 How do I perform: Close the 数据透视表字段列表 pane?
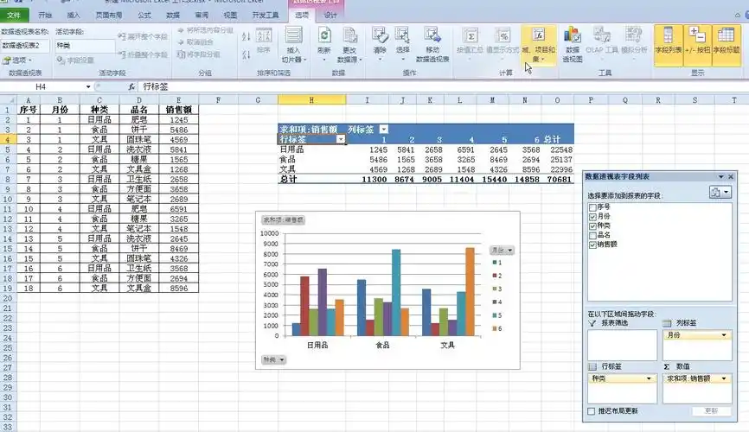[731, 176]
